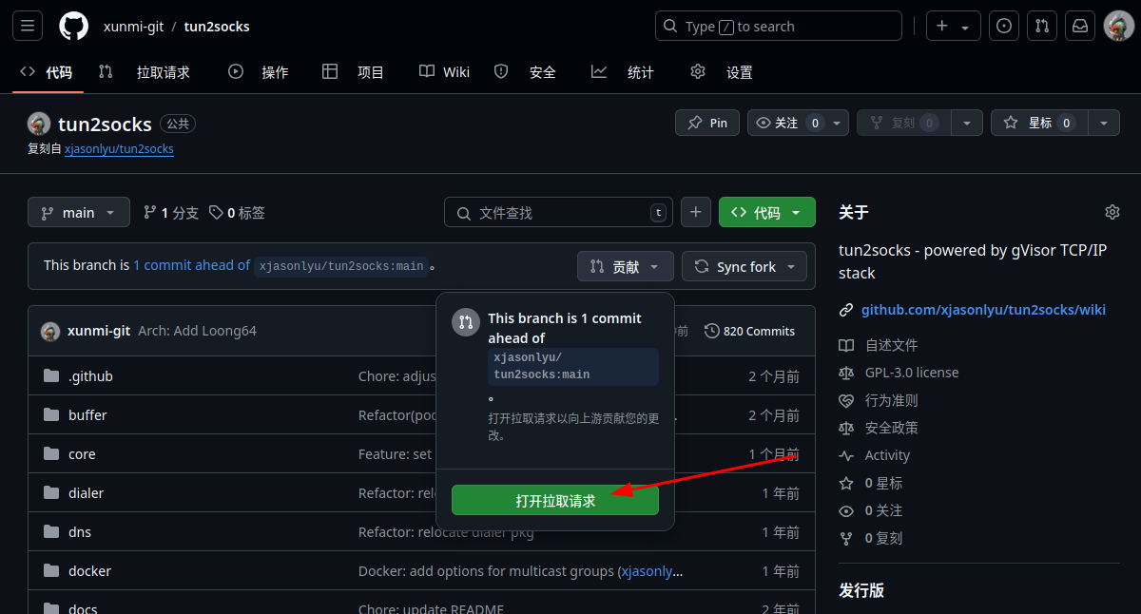Open the .github folder
Screen dimensions: 1141x614
(x=90, y=376)
